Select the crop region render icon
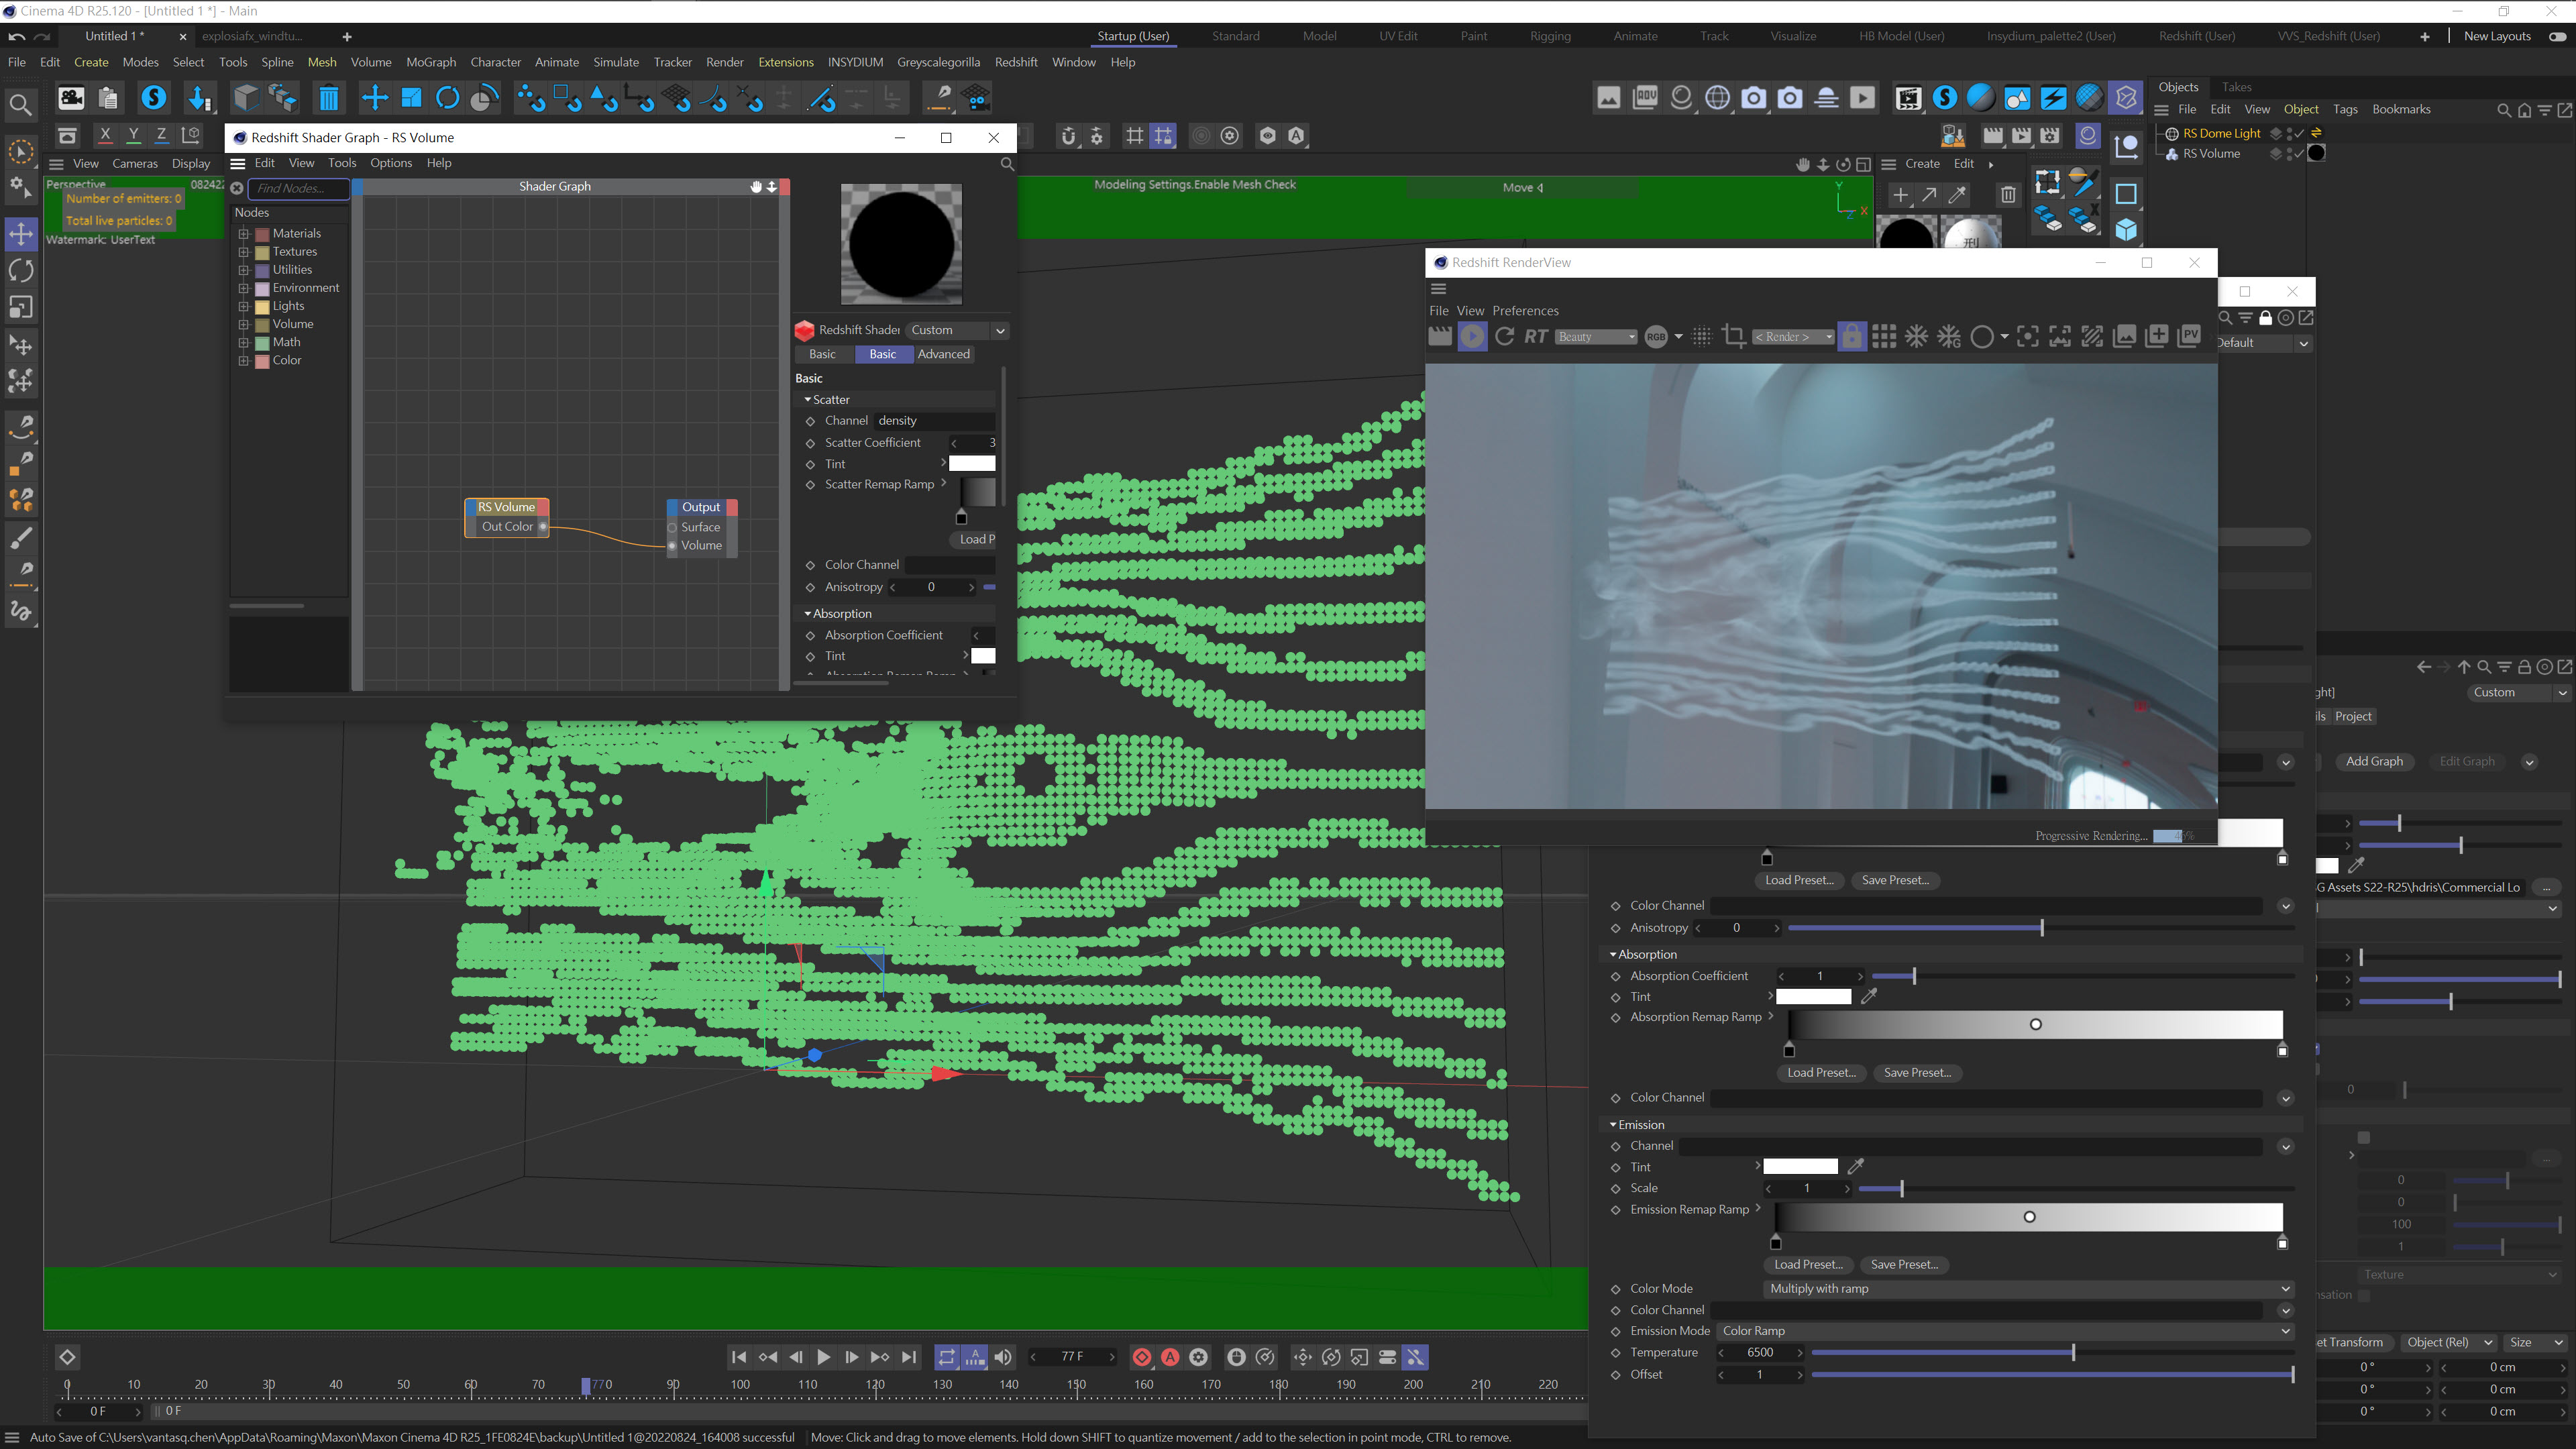The image size is (2576, 1449). pyautogui.click(x=1734, y=337)
